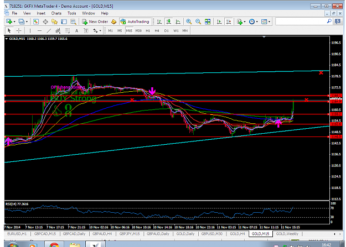Select the Crosshair tool
The image size is (346, 247).
tap(19, 30)
